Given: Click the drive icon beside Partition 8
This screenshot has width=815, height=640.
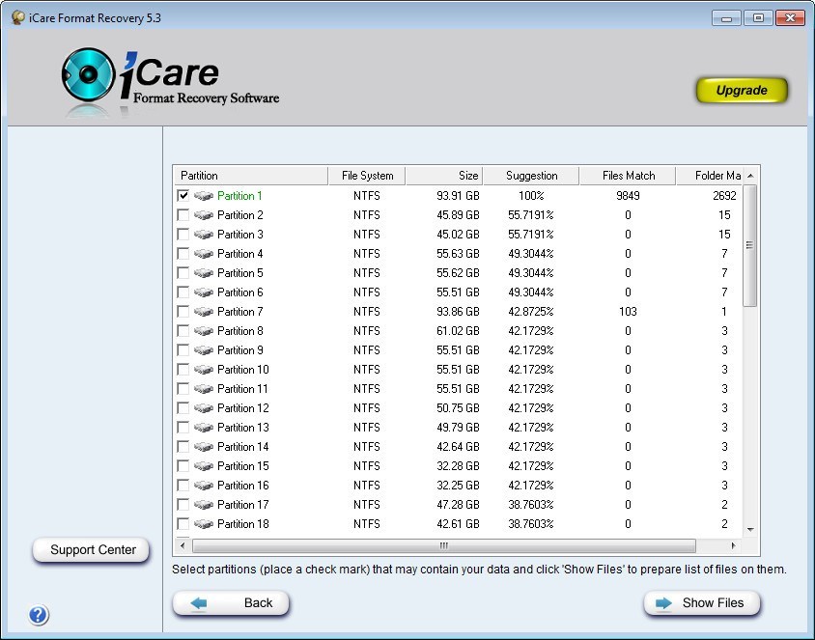Looking at the screenshot, I should click(204, 331).
